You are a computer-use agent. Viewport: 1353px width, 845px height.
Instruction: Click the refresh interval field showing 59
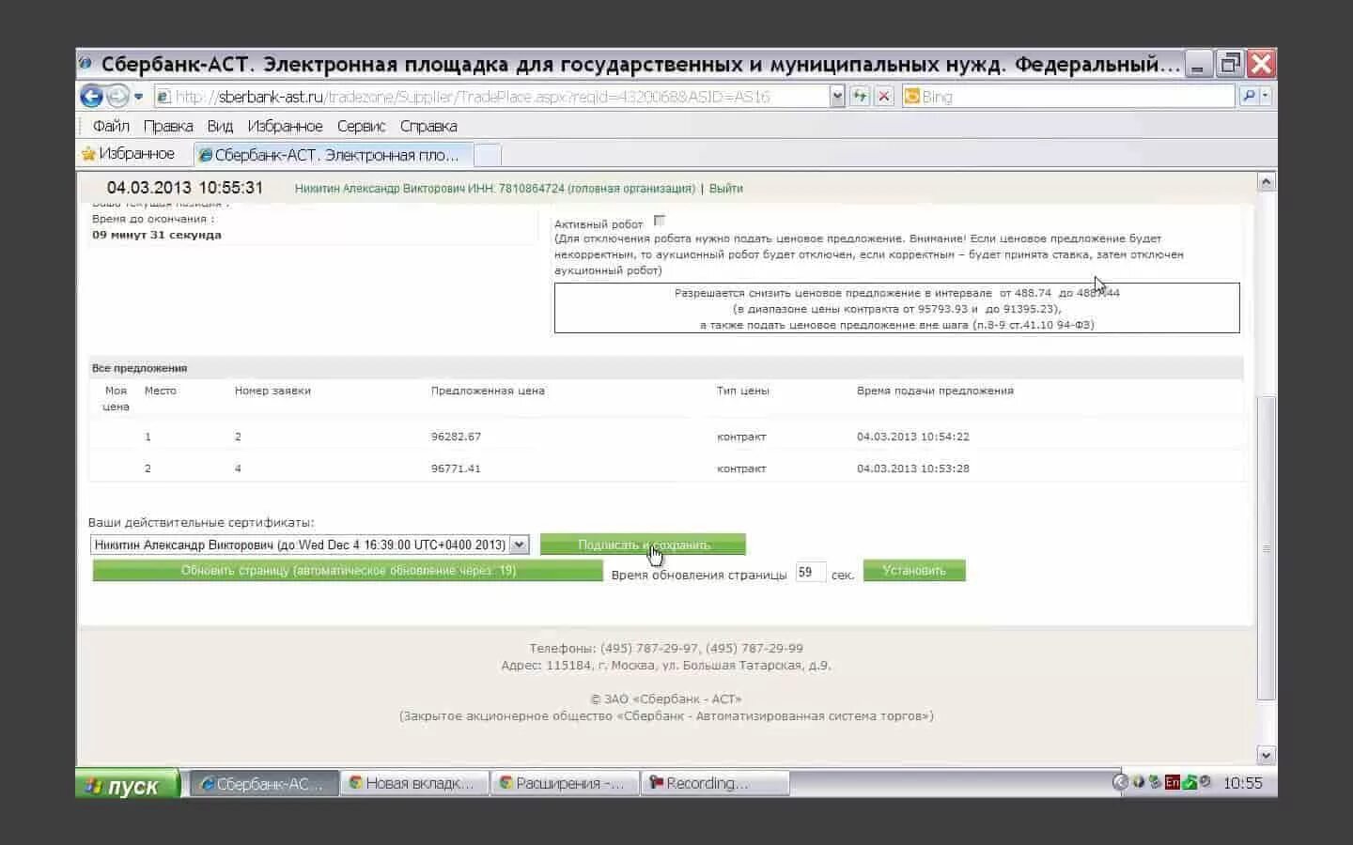809,571
